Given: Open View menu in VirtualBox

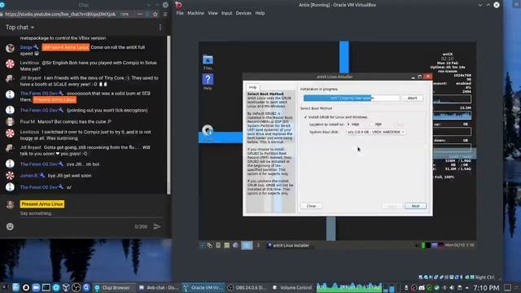Looking at the screenshot, I should click(212, 13).
